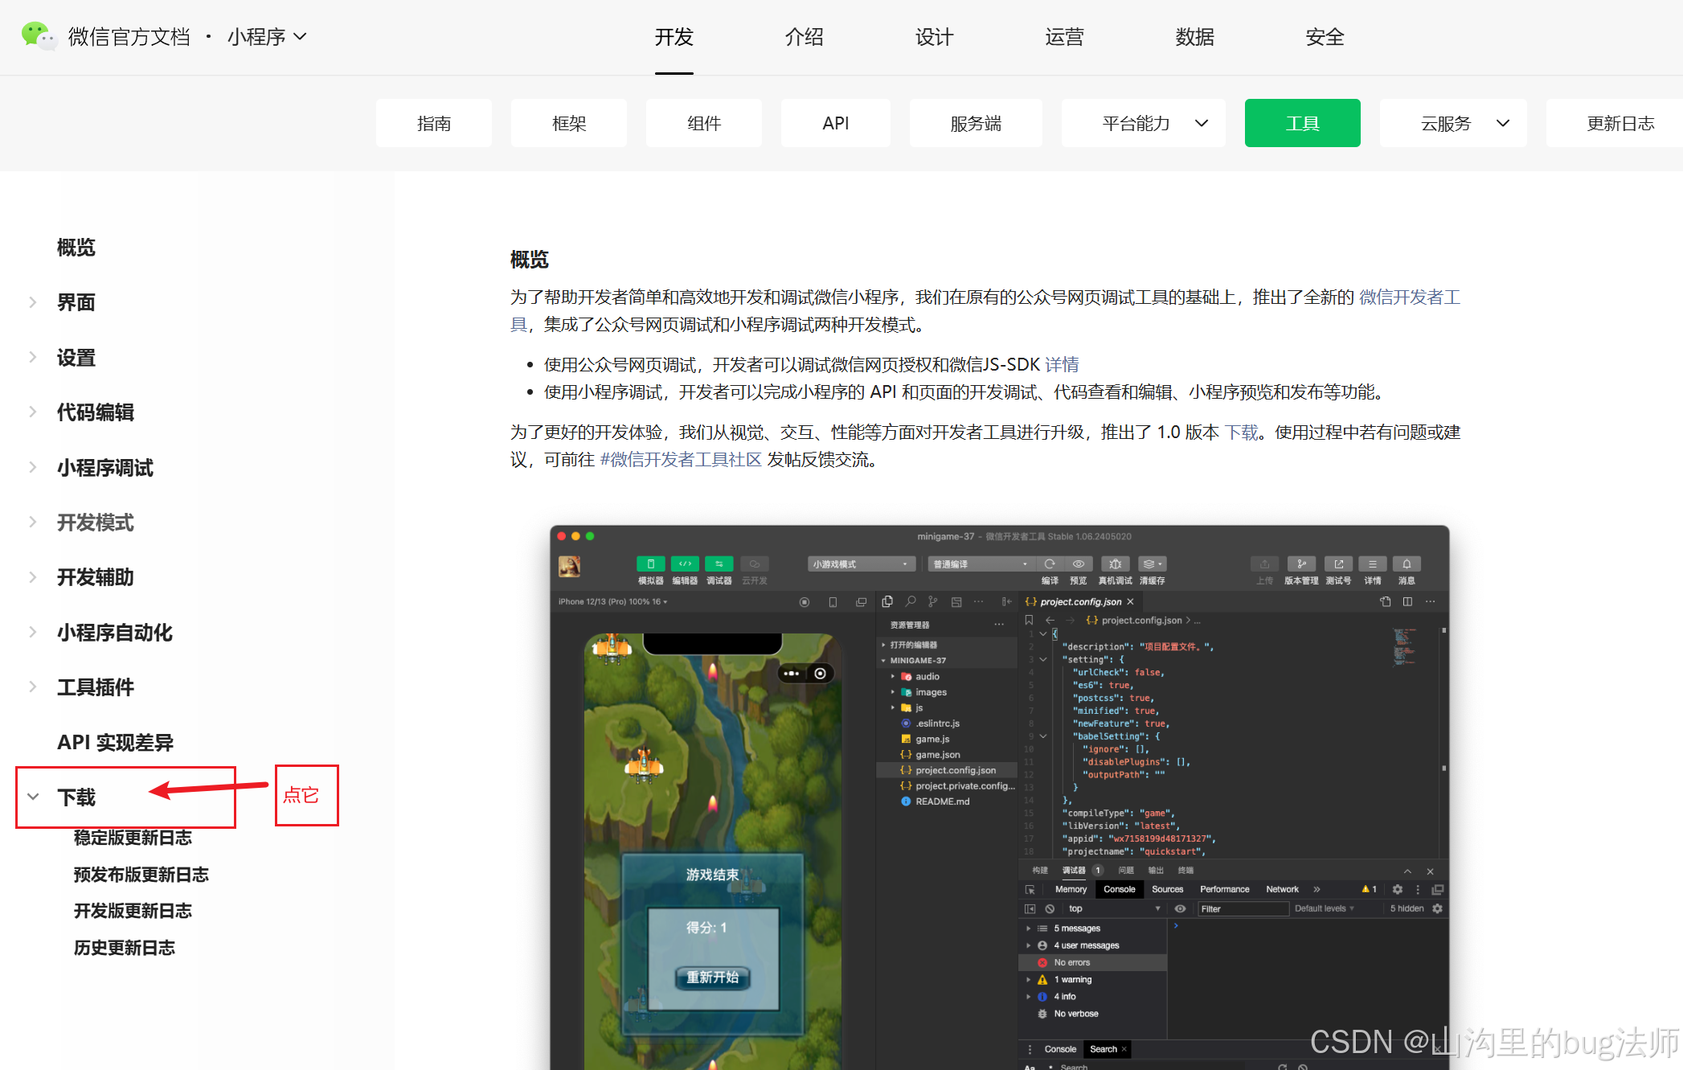Switch to the 设计 top tab

[x=934, y=37]
